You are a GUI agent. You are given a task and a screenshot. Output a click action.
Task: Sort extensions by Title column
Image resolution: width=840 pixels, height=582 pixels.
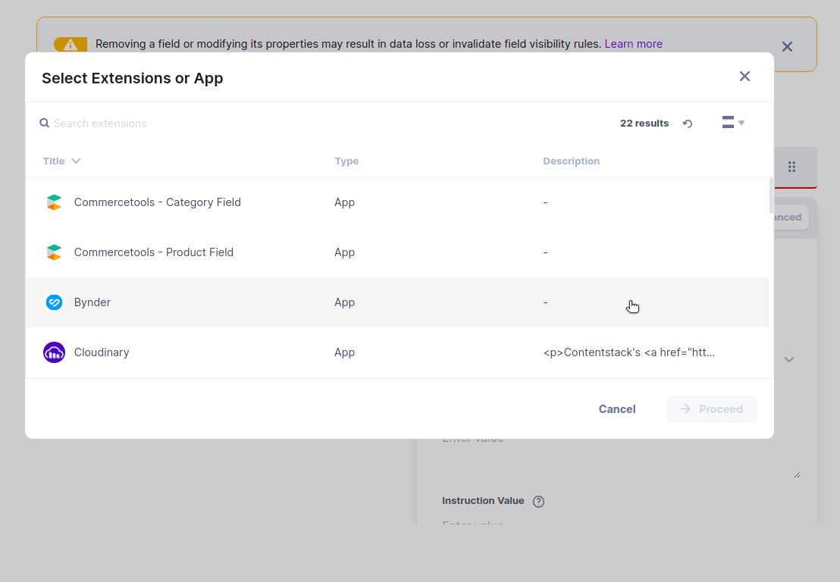point(61,161)
